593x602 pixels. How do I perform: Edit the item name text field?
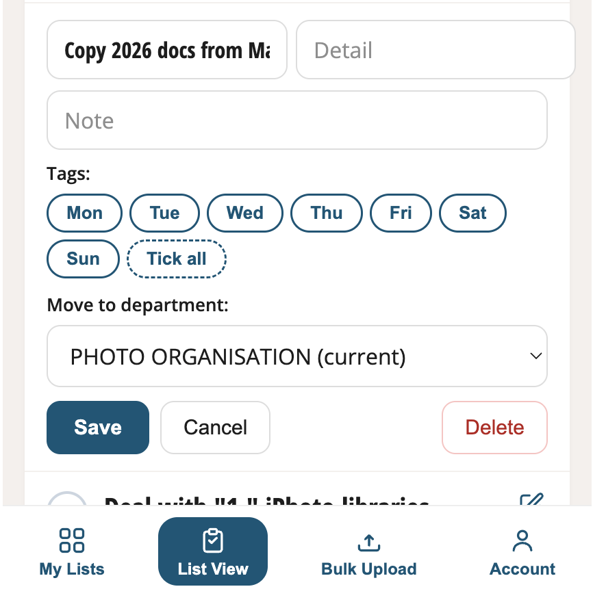tap(167, 50)
